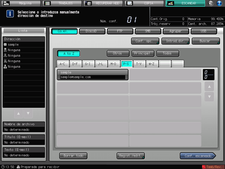Open Introd.dir. manual address entry
This screenshot has height=169, width=225.
175,41
